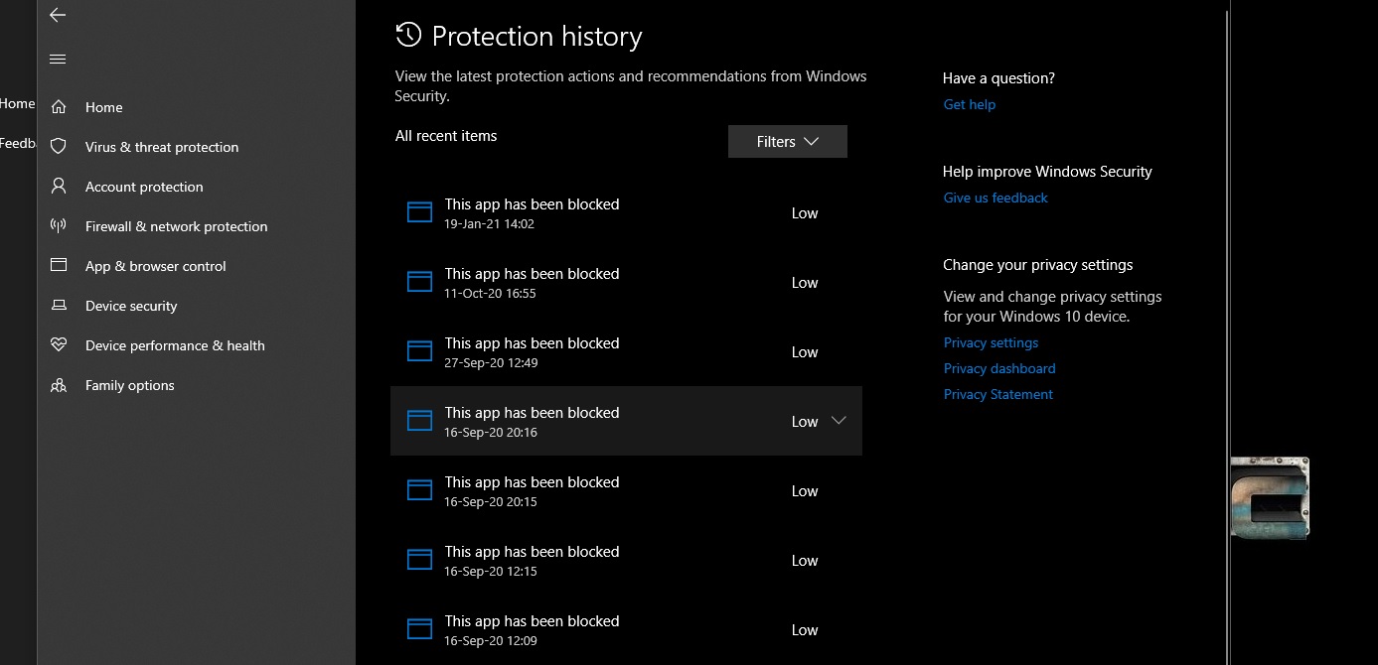Screen dimensions: 1378x665
Task: Expand the 16-Sep-20 20:16 entry chevron
Action: tap(839, 421)
